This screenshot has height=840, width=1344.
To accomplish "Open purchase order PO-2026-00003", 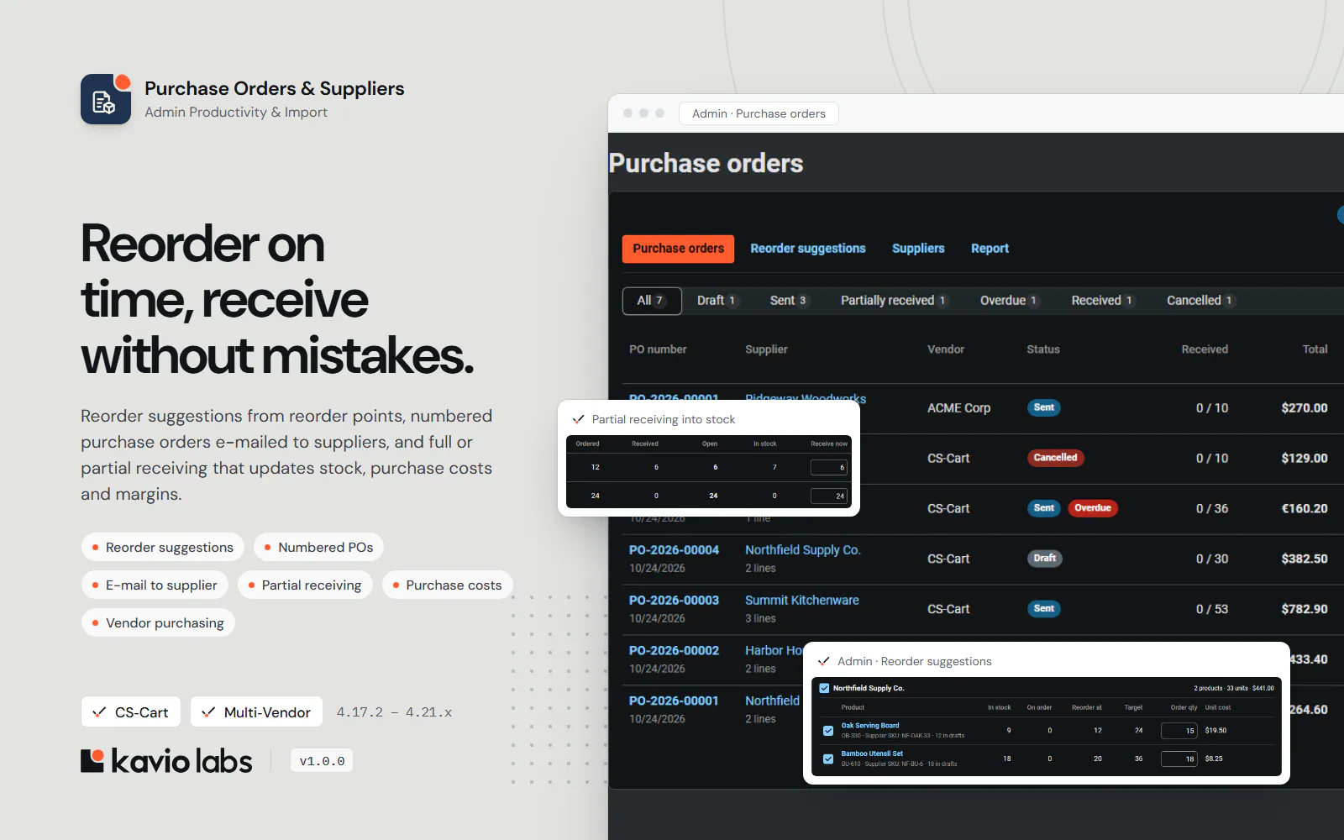I will click(674, 601).
